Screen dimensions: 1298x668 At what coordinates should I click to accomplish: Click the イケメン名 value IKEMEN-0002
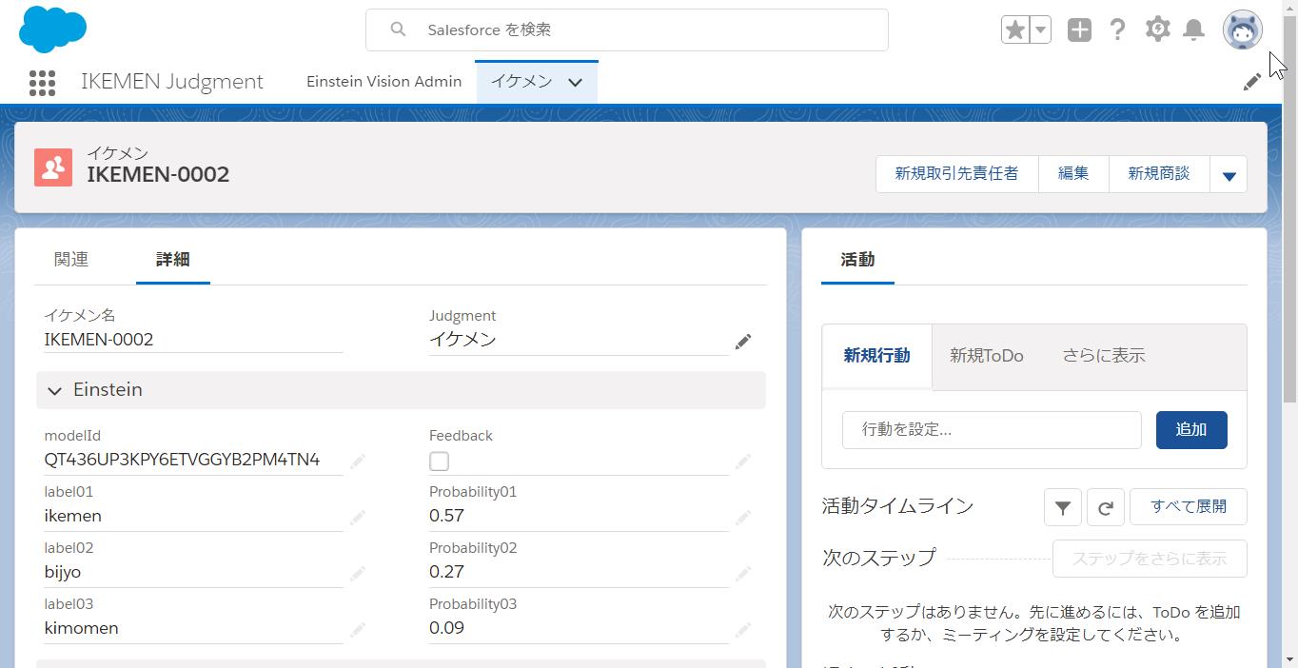click(x=99, y=340)
